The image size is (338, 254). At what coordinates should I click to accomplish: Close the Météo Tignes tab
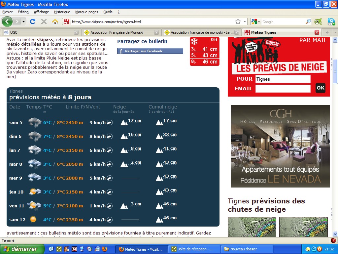(x=317, y=32)
